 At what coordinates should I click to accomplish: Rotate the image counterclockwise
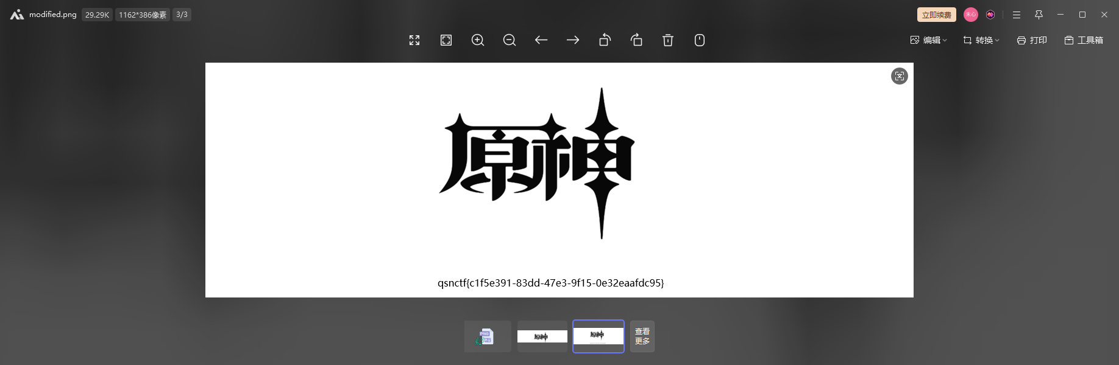point(605,40)
